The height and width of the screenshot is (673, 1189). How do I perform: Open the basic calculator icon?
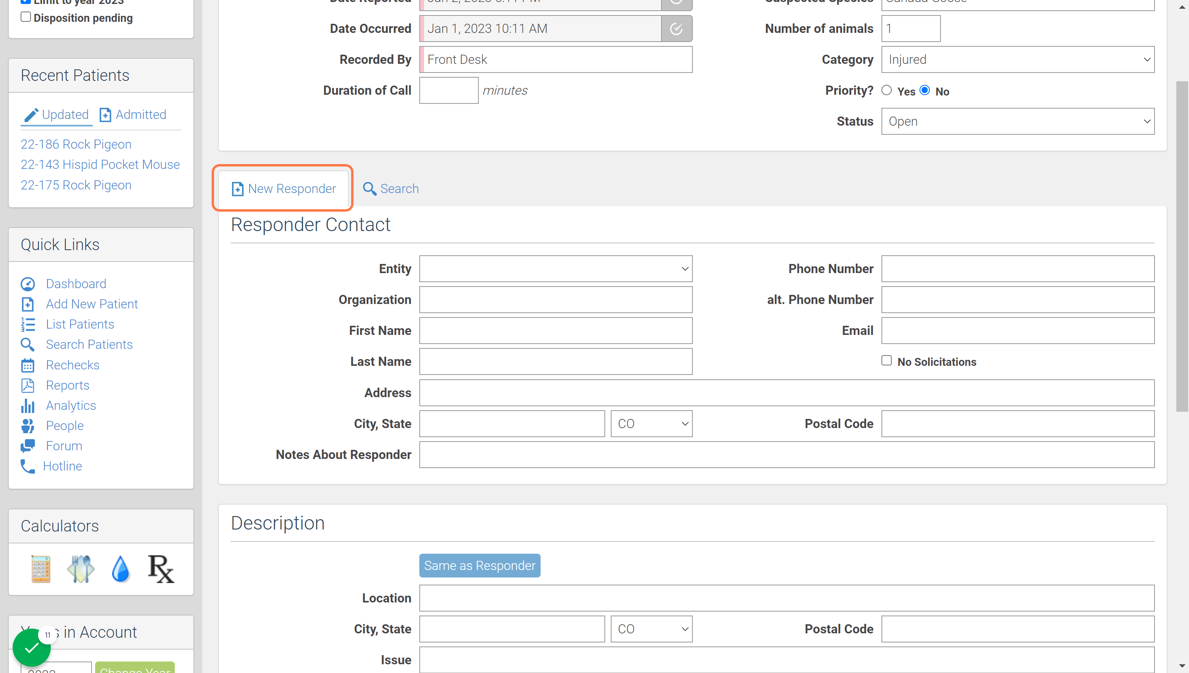[x=41, y=568]
